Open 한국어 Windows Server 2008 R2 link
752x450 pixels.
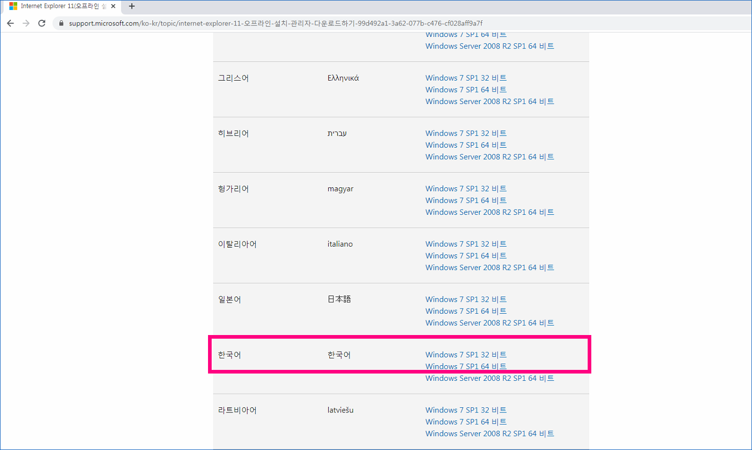point(490,378)
